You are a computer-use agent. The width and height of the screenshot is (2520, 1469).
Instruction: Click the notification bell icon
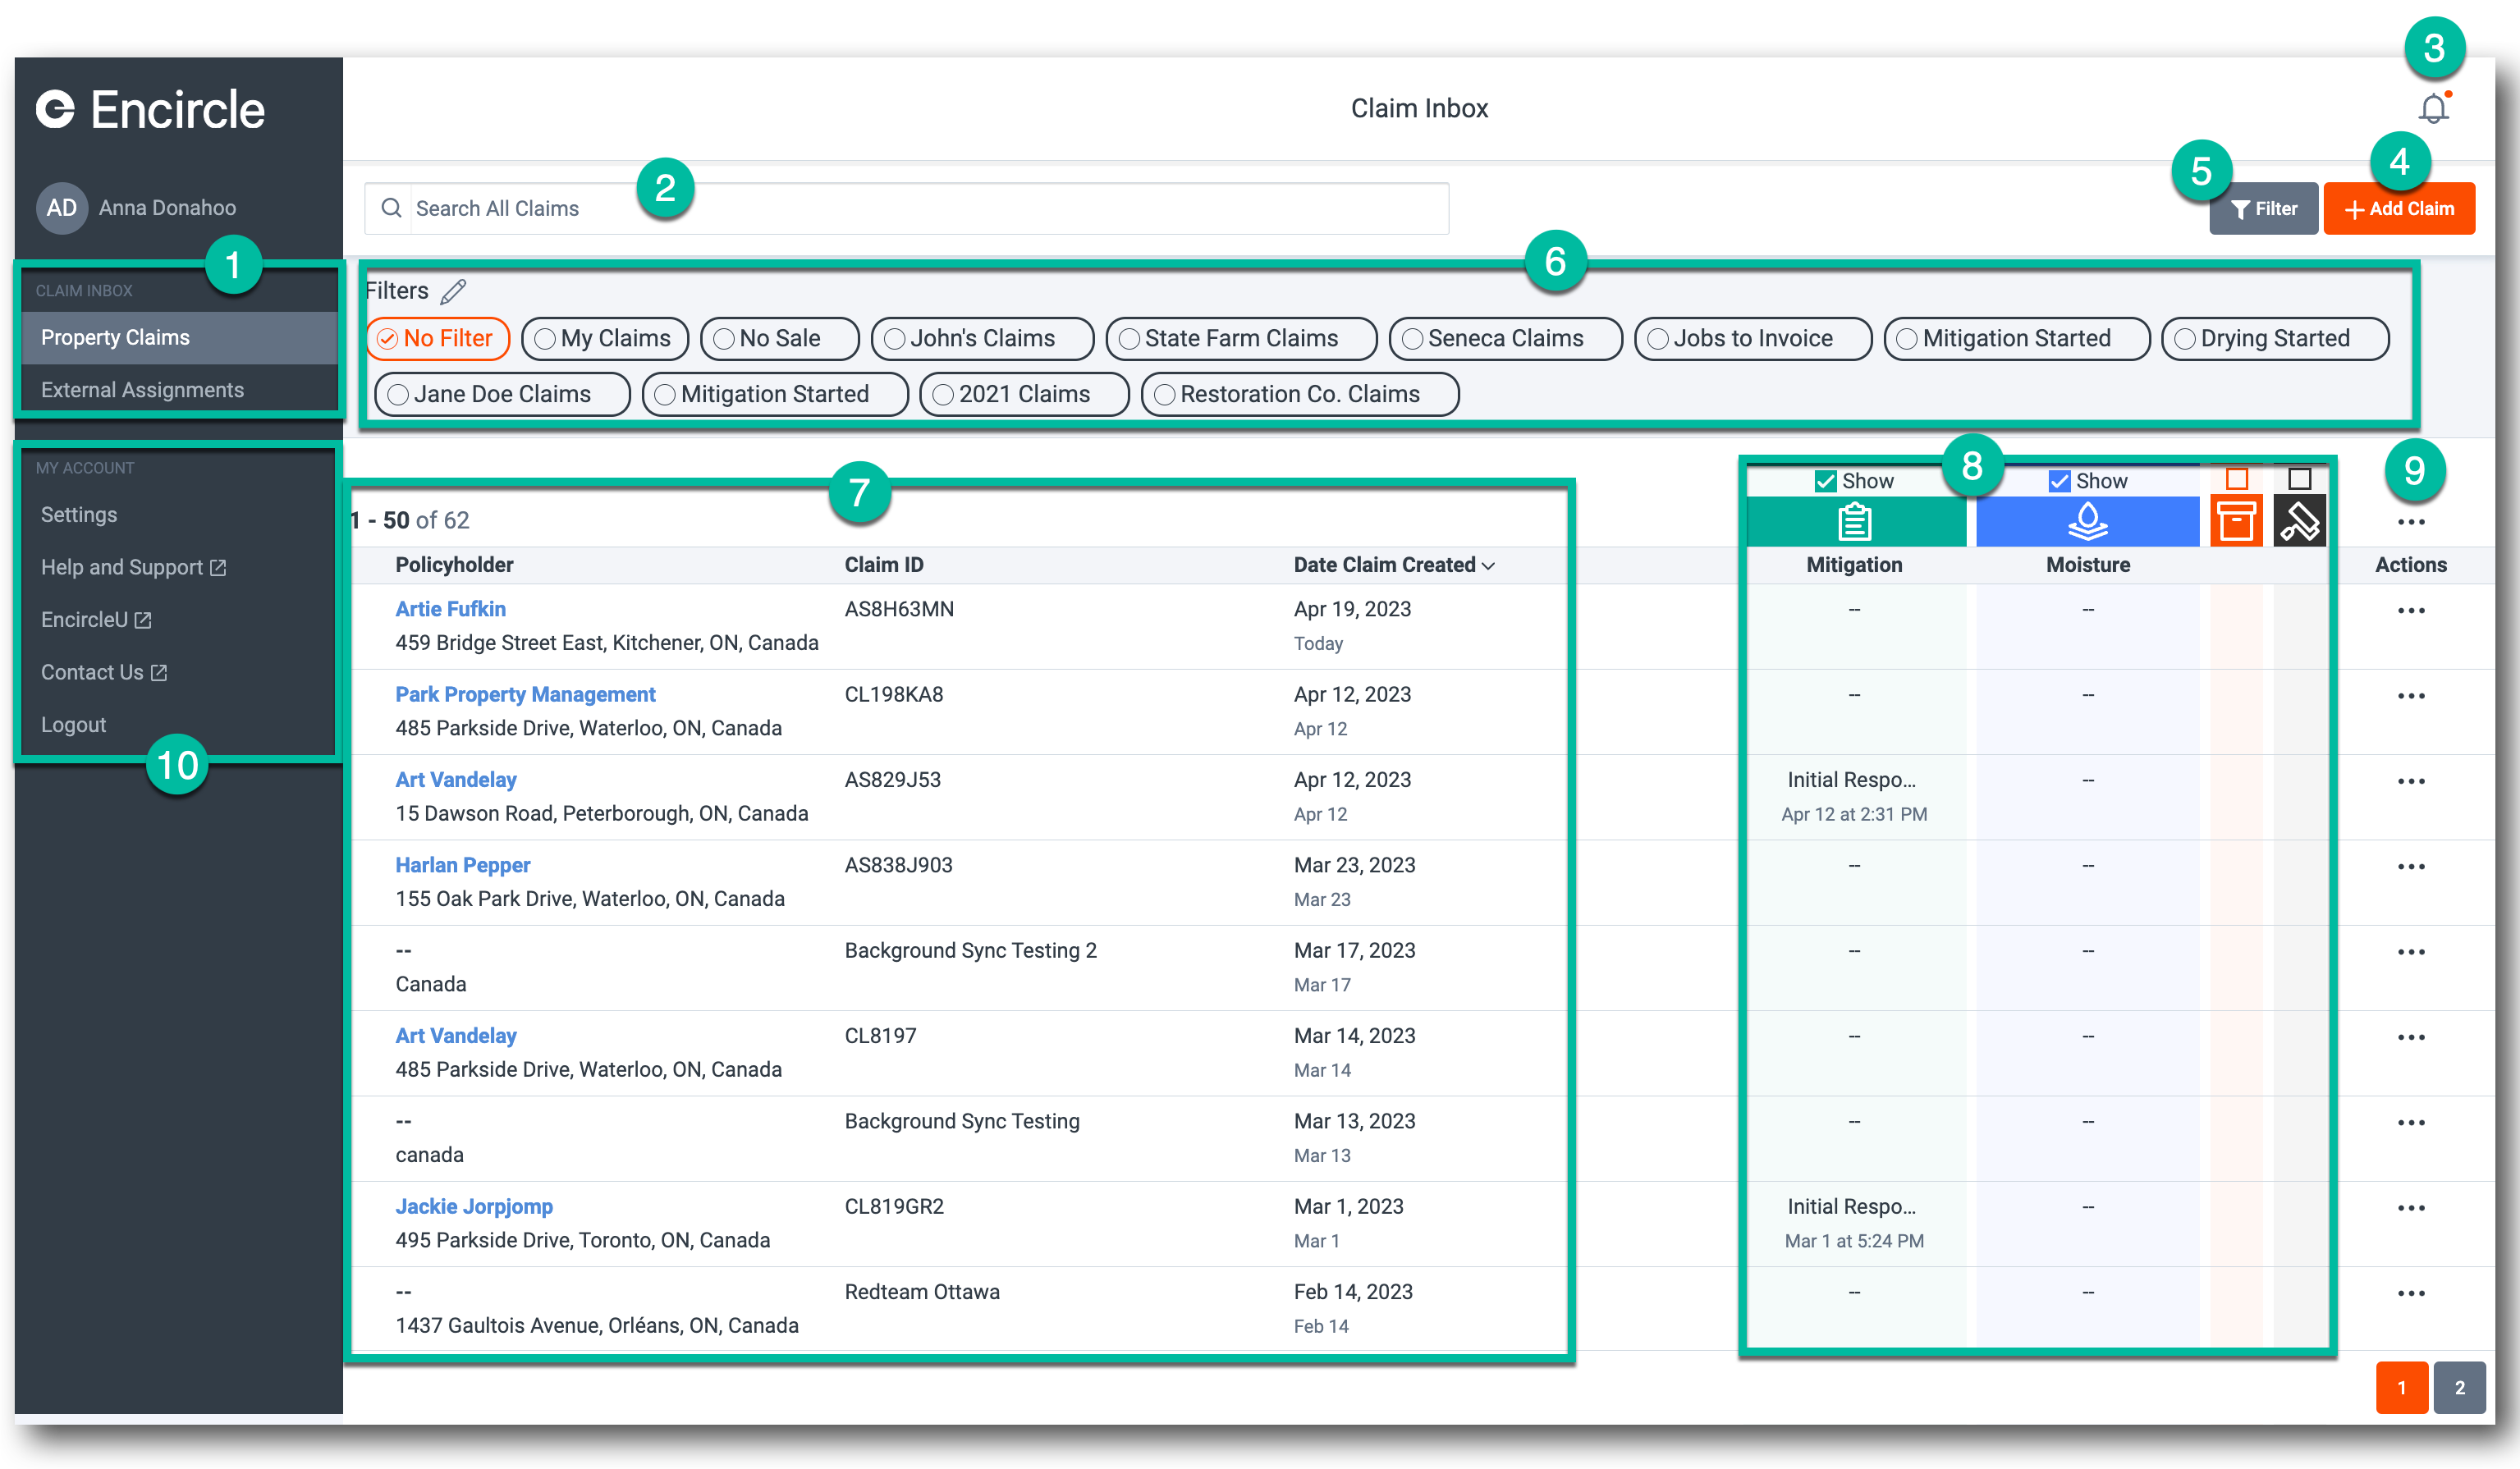(2432, 108)
